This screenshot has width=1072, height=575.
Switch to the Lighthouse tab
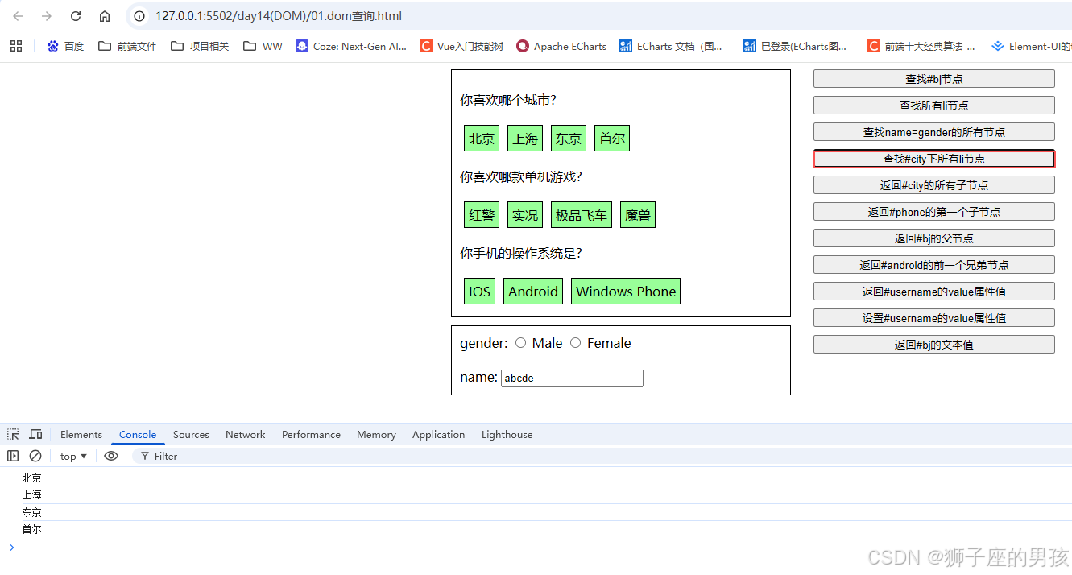coord(507,434)
